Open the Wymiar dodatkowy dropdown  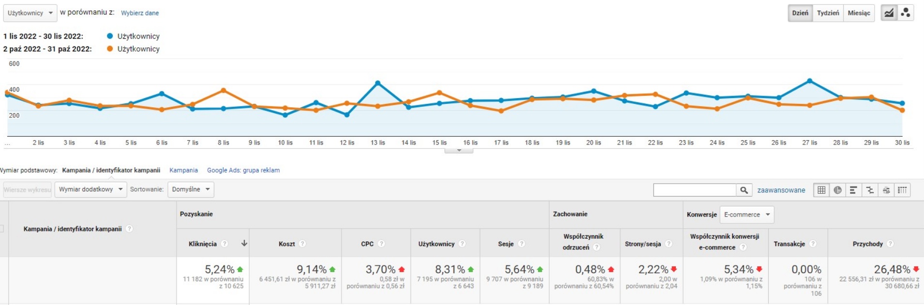[x=90, y=189]
